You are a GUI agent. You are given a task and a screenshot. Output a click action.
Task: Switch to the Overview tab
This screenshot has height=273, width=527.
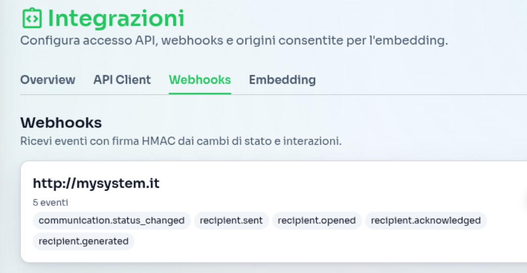click(47, 79)
